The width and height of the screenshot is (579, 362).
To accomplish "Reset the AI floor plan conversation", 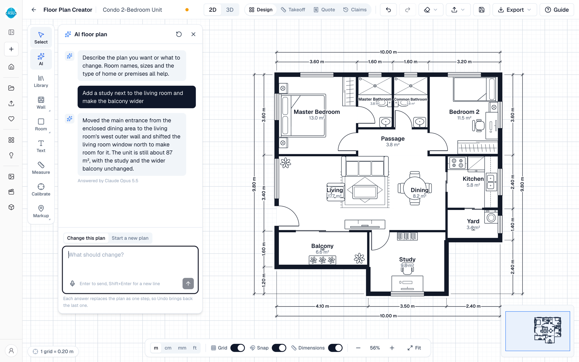I will pos(179,34).
